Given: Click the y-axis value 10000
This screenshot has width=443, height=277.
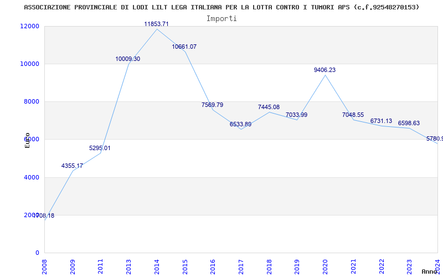Looking at the screenshot, I should [29, 64].
